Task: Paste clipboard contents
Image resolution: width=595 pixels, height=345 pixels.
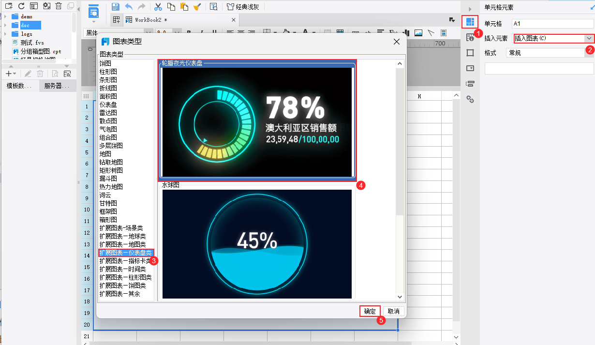Action: (184, 7)
